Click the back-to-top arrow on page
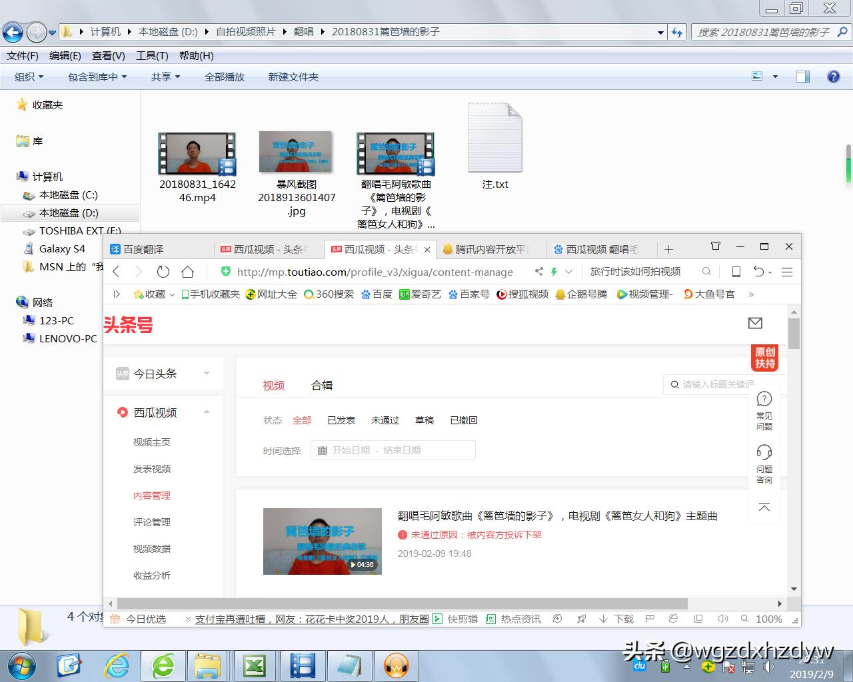853x682 pixels. click(x=764, y=508)
